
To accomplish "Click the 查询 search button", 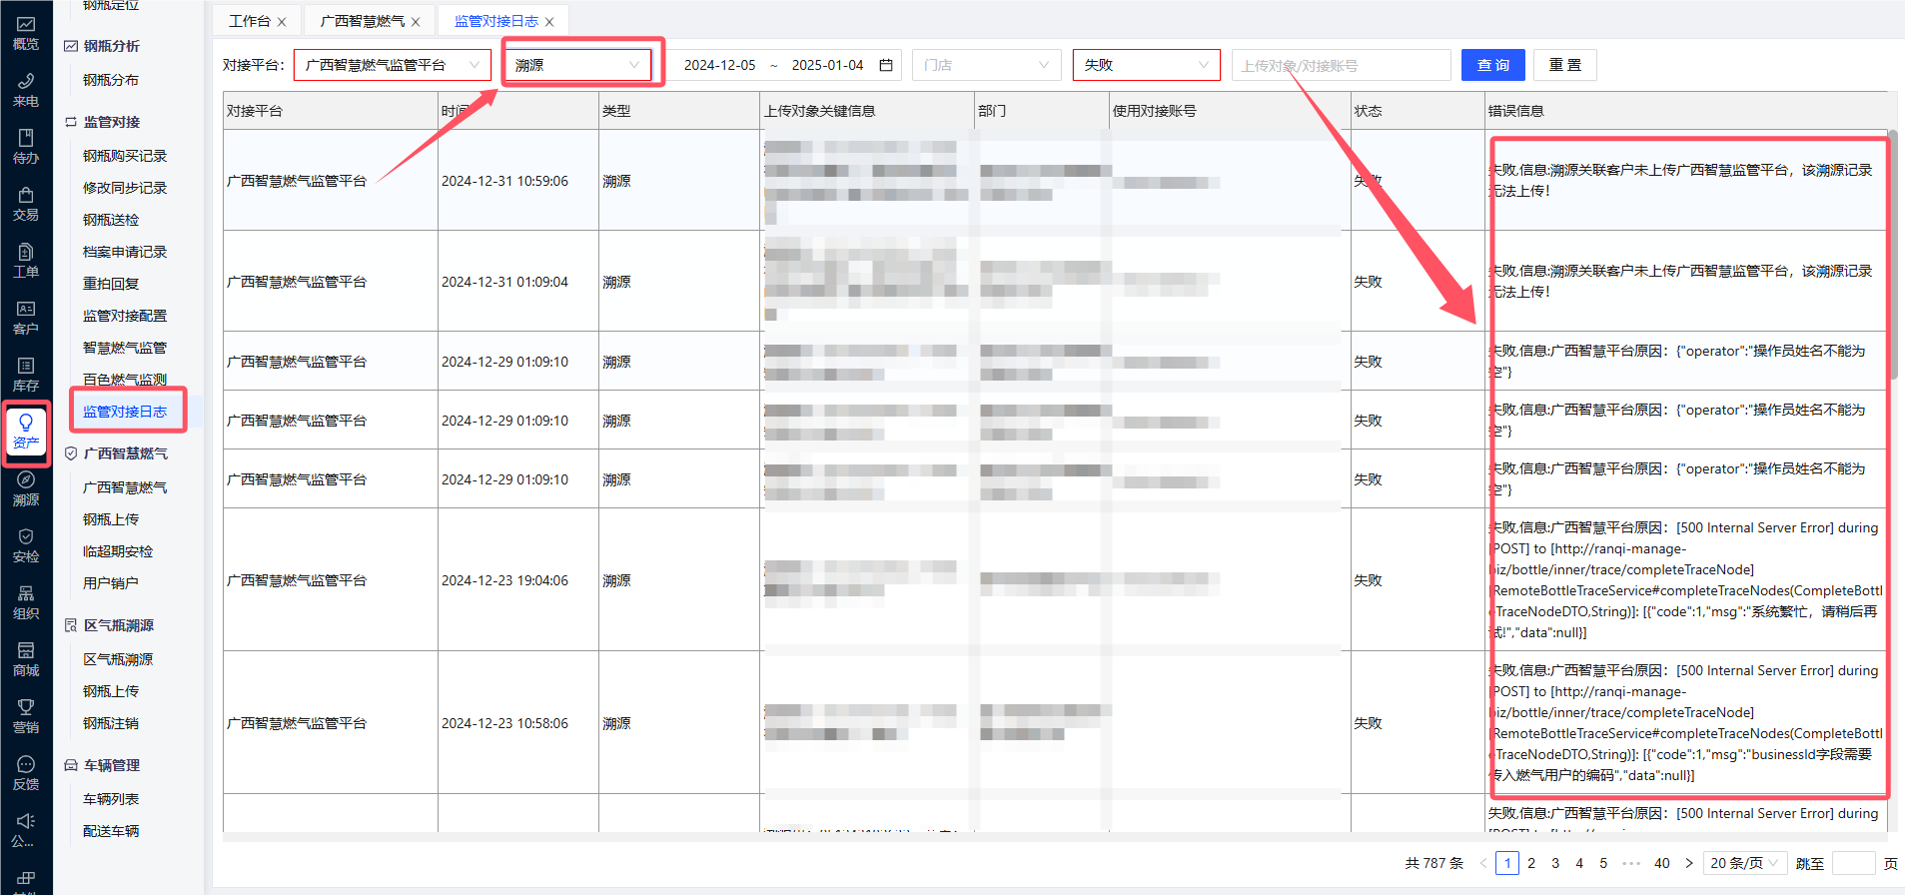I will click(1492, 65).
